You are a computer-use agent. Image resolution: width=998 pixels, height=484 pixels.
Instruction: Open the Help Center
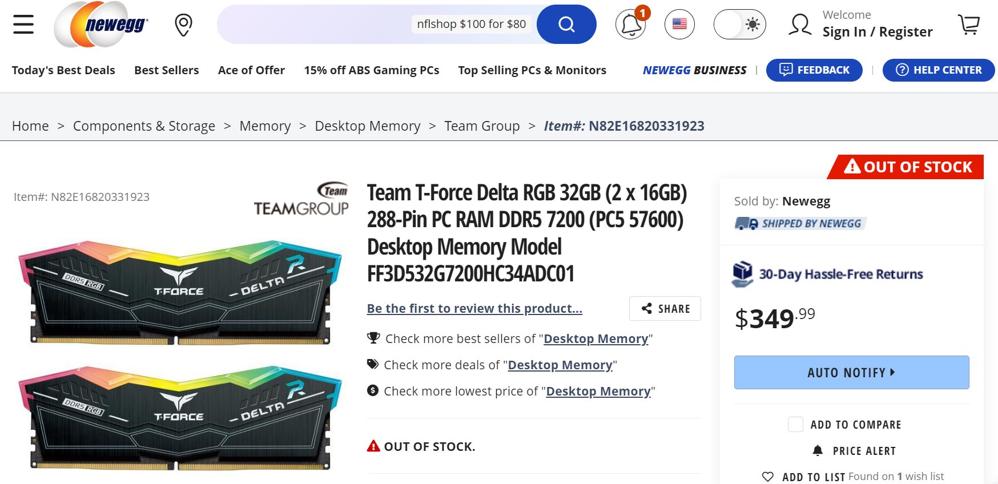(x=939, y=70)
